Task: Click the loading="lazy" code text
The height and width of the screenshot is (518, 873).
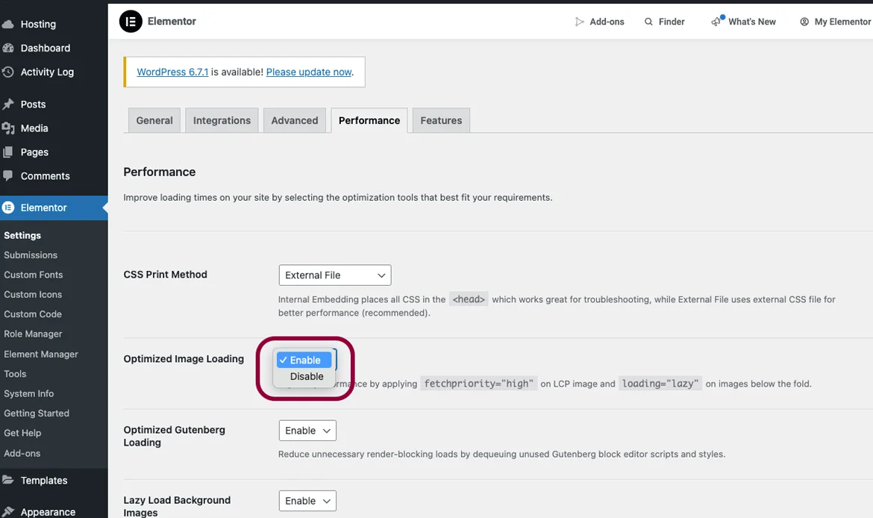Action: [660, 384]
